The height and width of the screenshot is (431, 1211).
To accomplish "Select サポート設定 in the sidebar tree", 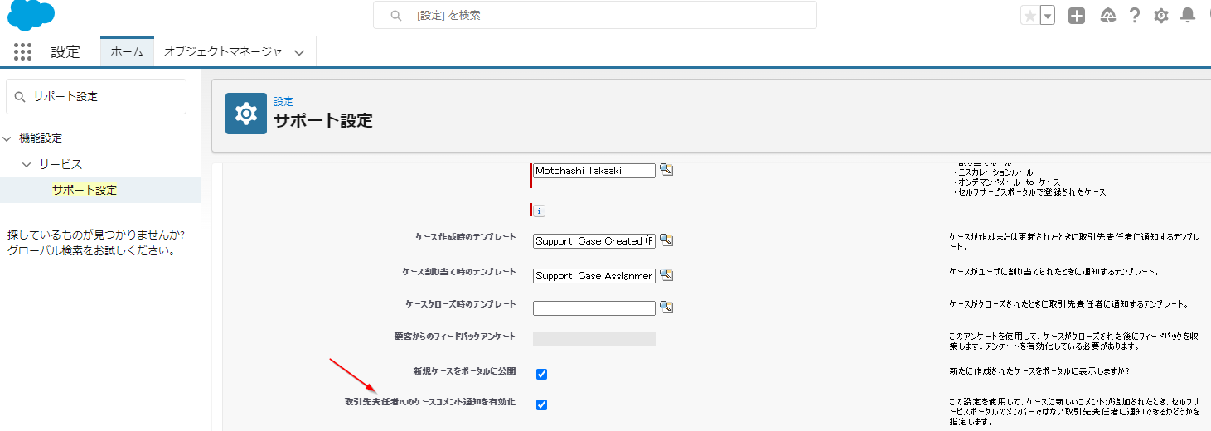I will coord(85,190).
